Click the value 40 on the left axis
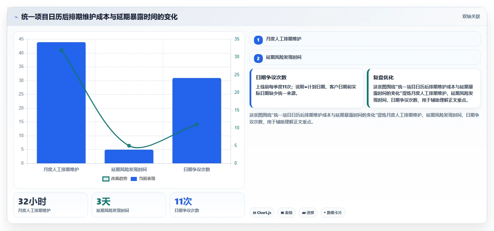The height and width of the screenshot is (231, 494). (x=21, y=53)
